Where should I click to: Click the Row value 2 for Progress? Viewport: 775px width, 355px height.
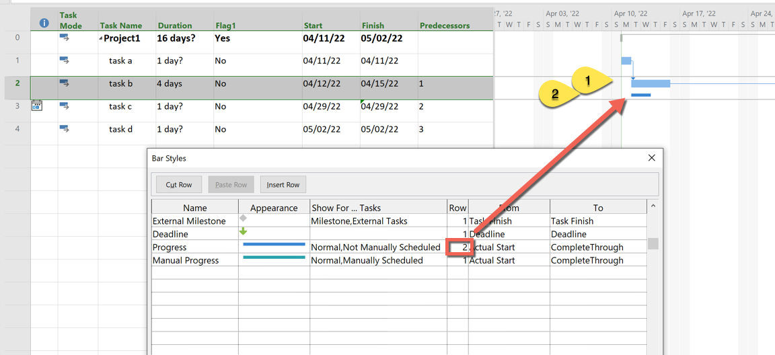pos(457,247)
